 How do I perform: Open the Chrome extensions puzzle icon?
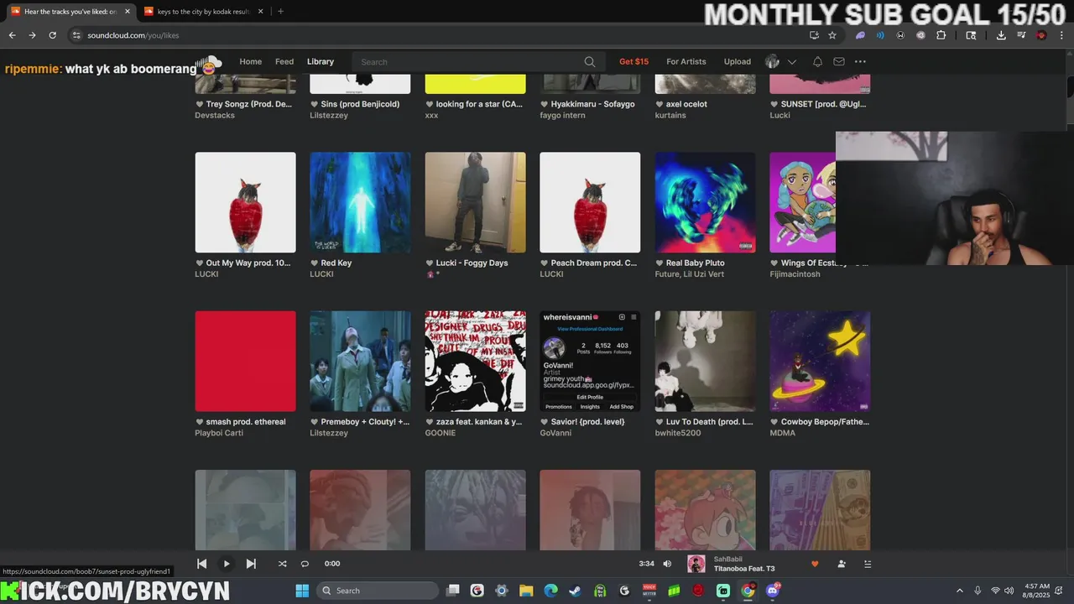[x=941, y=35]
